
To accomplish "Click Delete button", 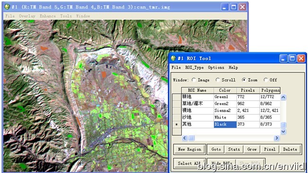I will (x=290, y=149).
